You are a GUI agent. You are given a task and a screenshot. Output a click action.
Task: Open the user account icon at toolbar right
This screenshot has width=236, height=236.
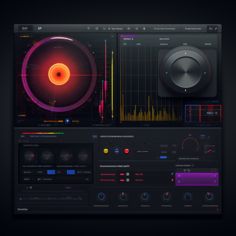[211, 29]
